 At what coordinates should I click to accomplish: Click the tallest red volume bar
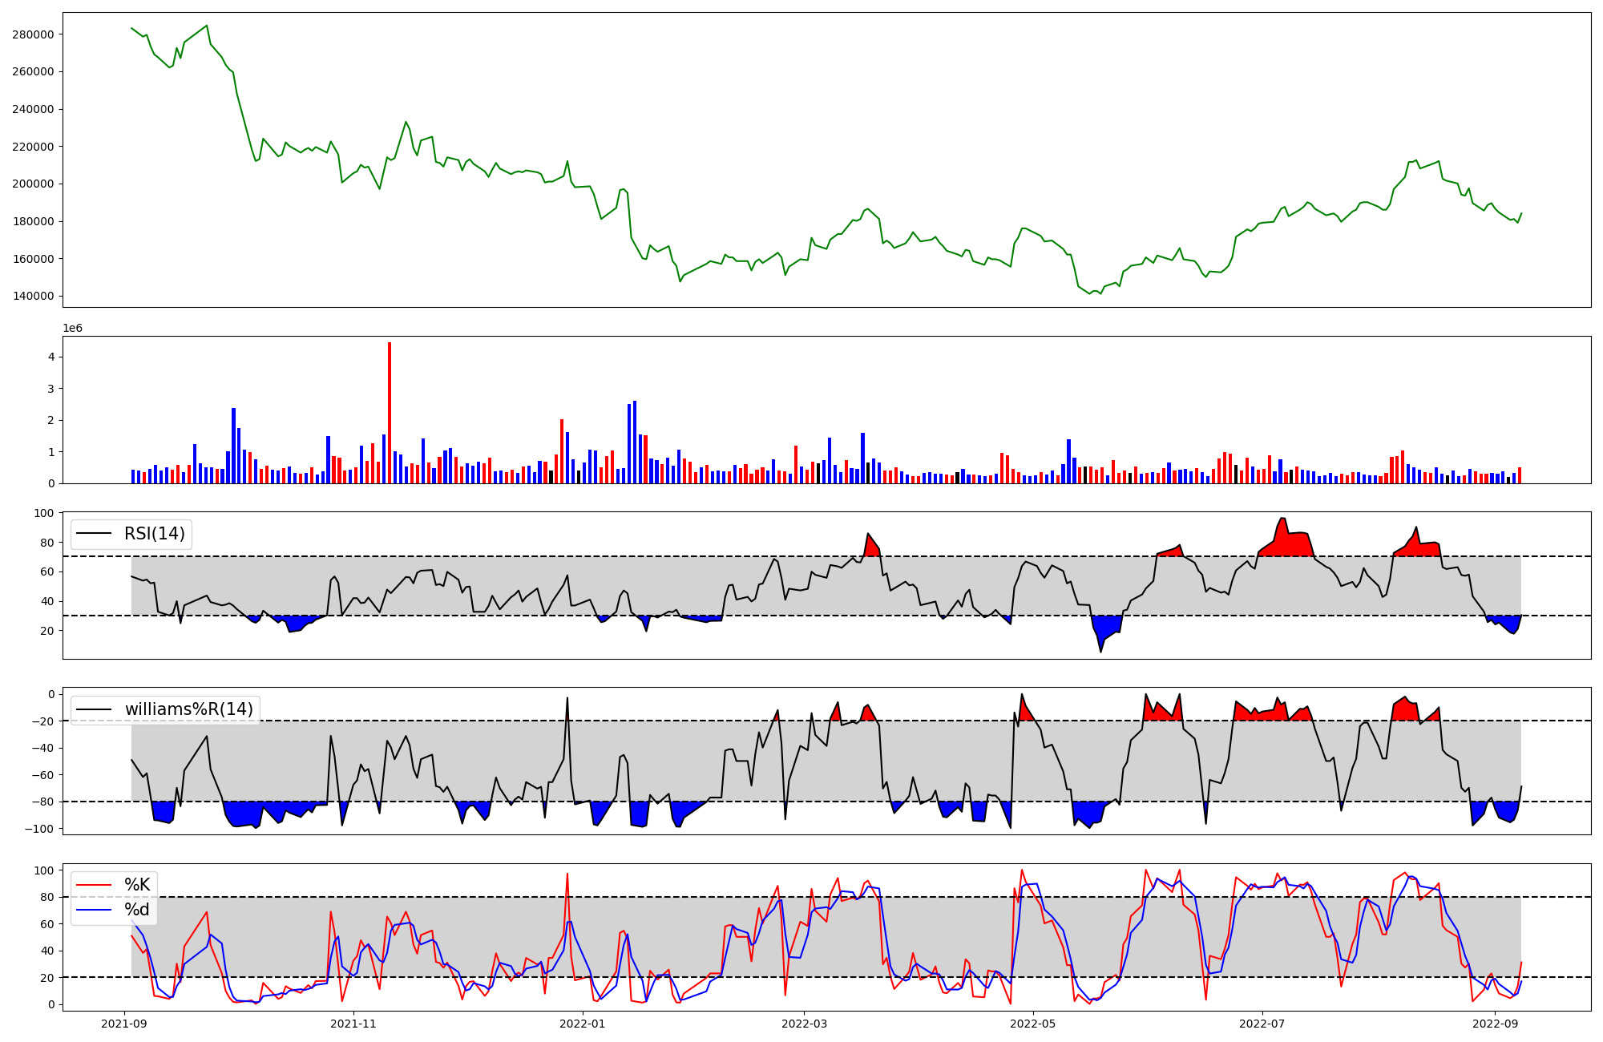[x=390, y=413]
